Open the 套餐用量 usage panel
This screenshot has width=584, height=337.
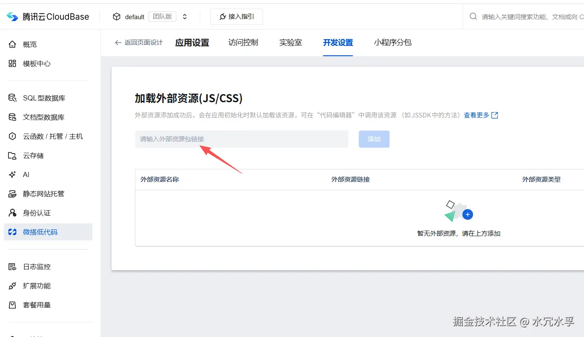click(11, 305)
